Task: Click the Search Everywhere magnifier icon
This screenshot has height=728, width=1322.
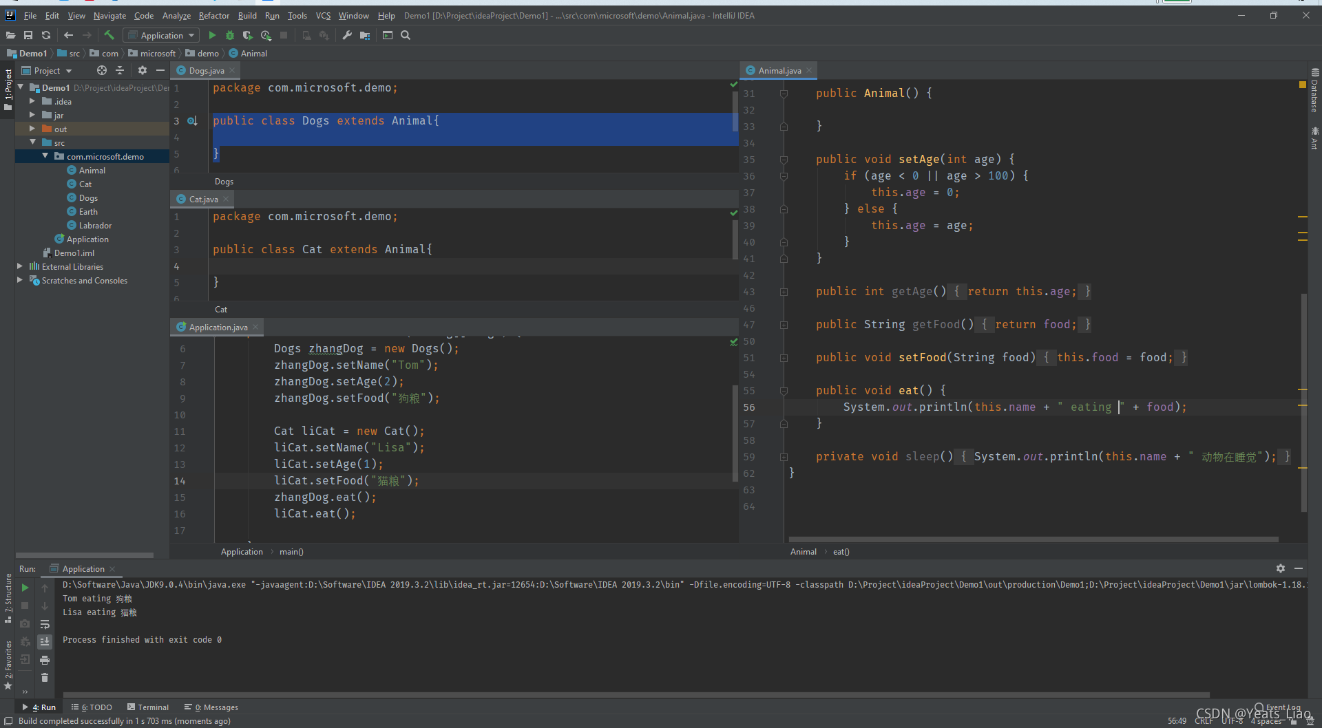Action: [406, 35]
